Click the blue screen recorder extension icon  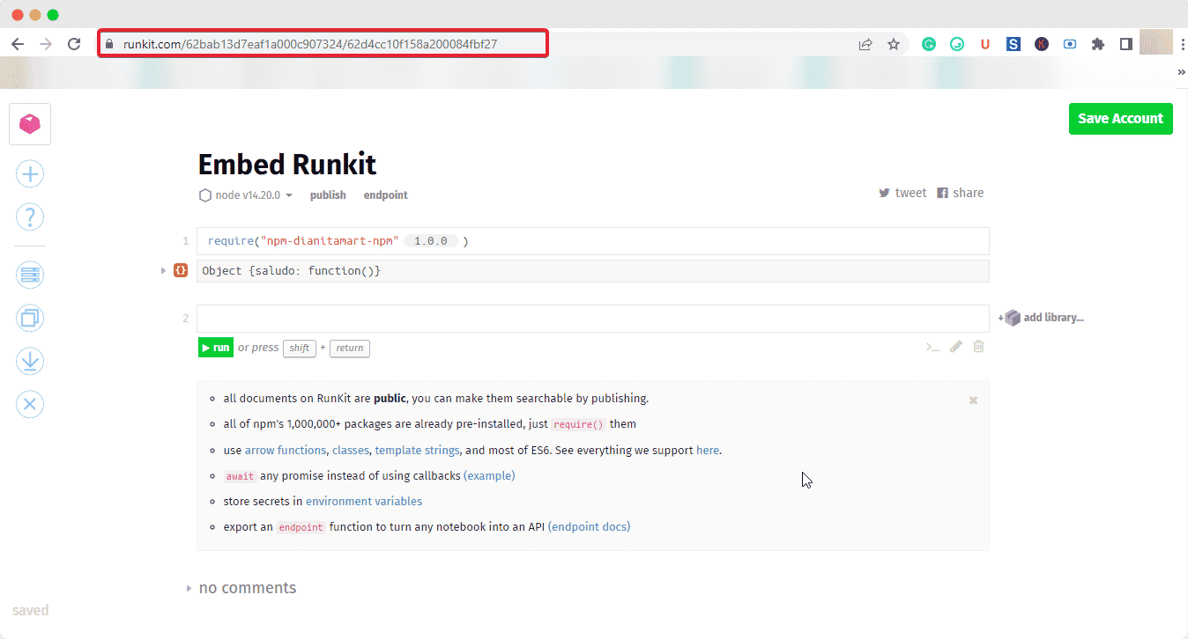pyautogui.click(x=1070, y=44)
